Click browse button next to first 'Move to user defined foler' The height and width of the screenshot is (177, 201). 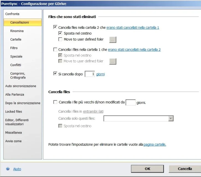pos(113,40)
